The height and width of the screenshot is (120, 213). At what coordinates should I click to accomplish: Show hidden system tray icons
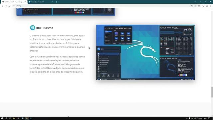pyautogui.click(x=187, y=118)
